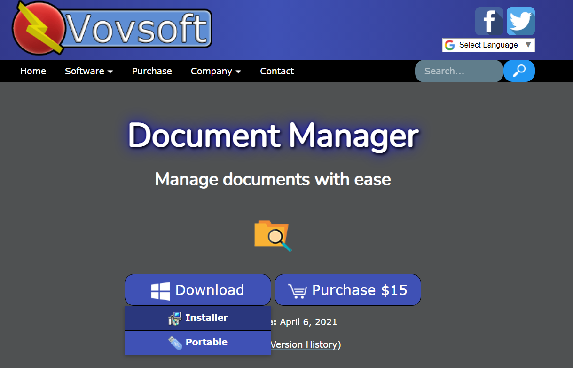
Task: Choose Portable from the download menu
Action: tap(198, 343)
